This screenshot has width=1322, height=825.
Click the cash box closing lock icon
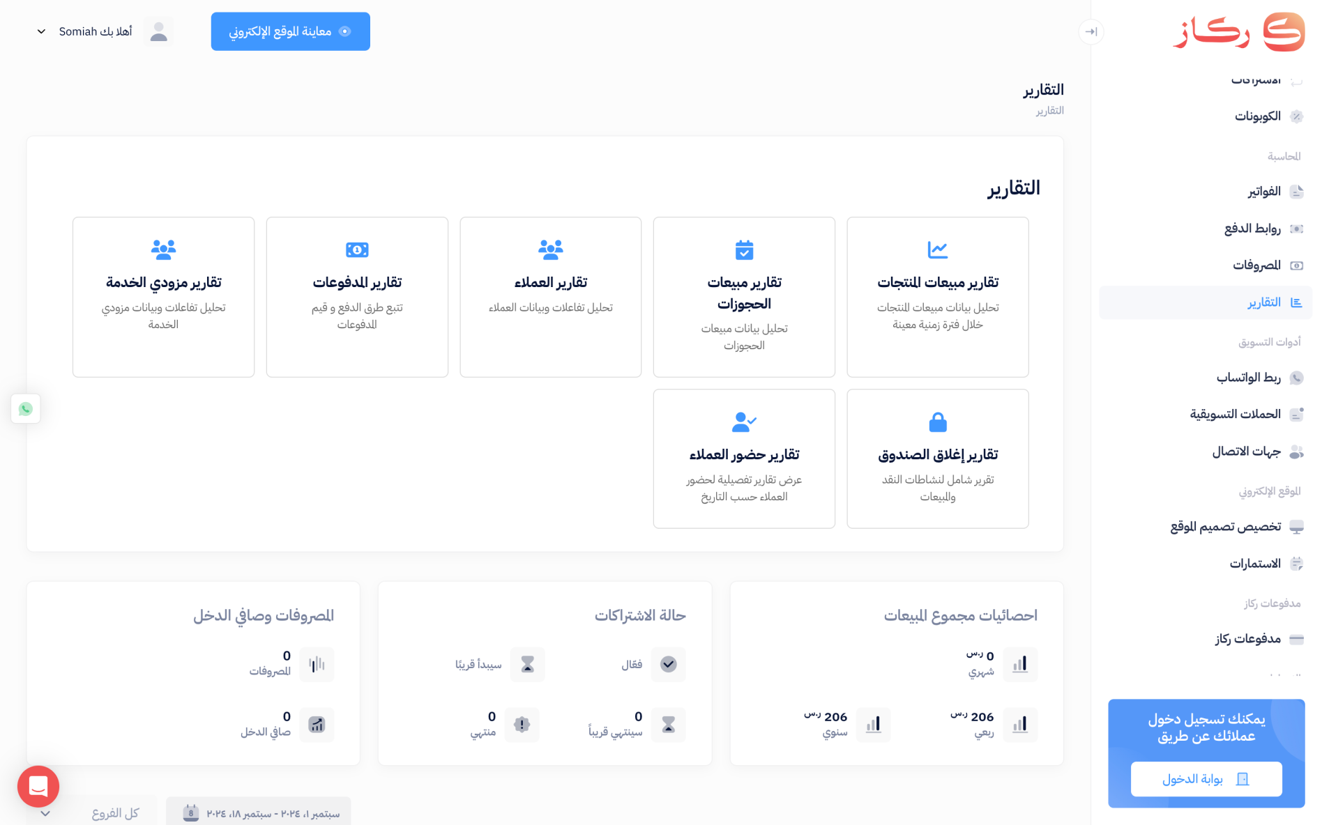pos(937,422)
